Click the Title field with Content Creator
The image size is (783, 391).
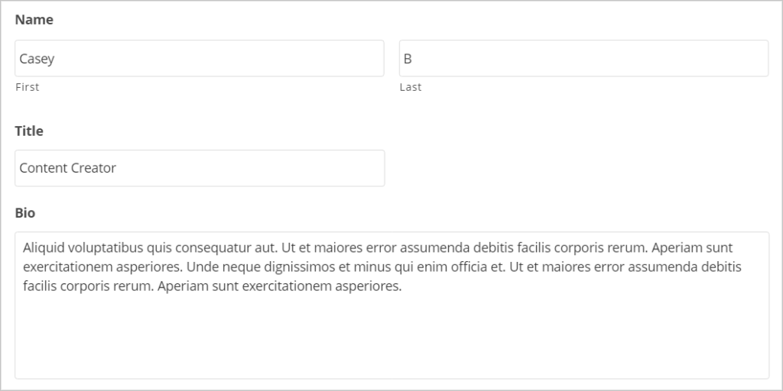(199, 168)
